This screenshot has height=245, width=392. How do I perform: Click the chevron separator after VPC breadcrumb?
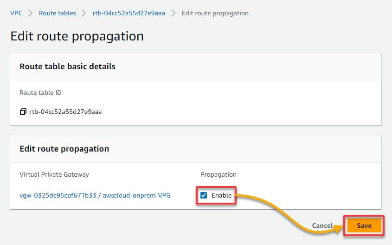(31, 13)
